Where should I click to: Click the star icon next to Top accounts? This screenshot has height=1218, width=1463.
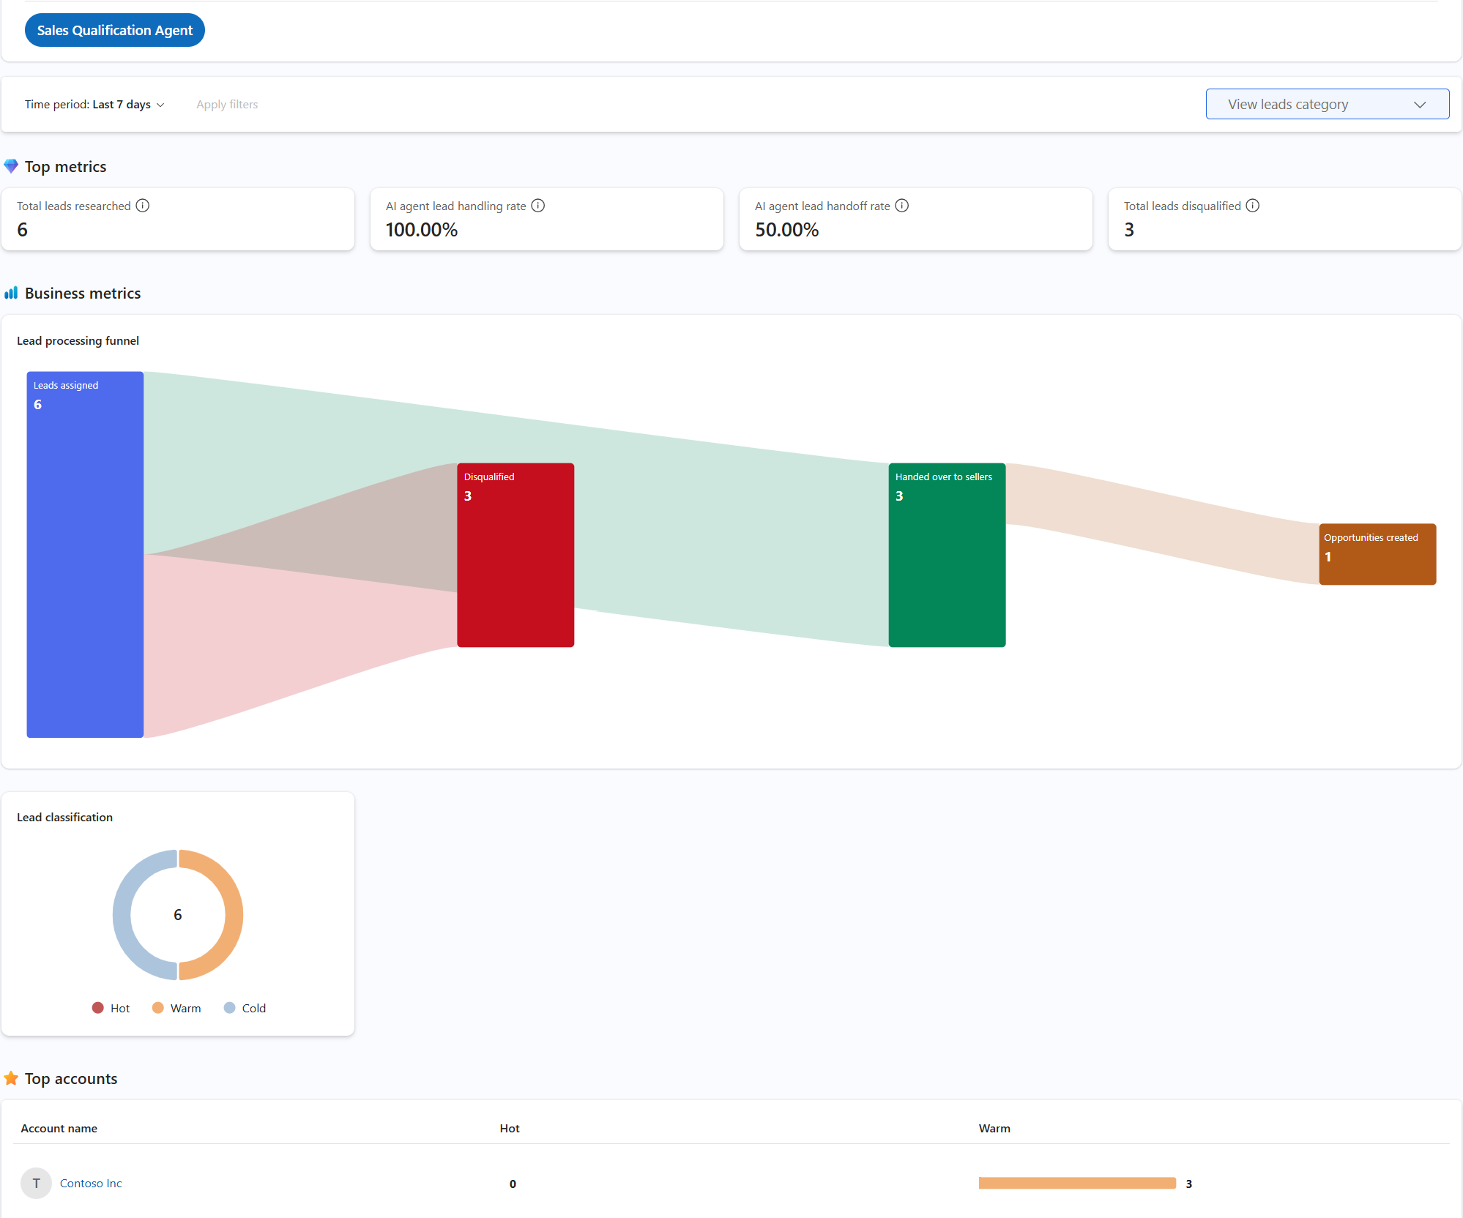click(11, 1078)
